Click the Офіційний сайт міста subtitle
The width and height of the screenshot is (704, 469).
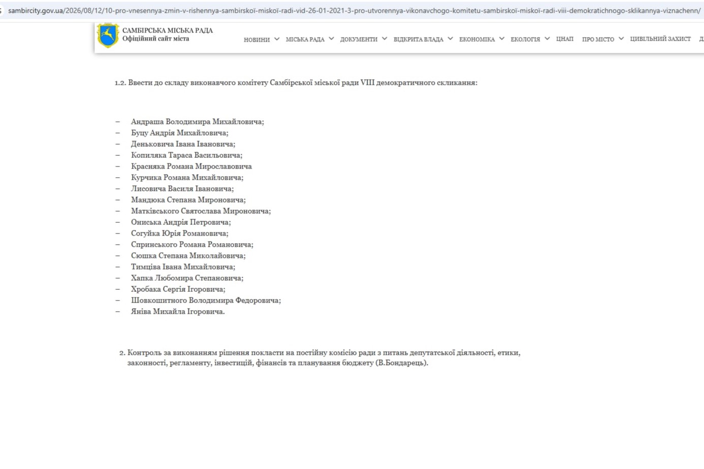(x=155, y=39)
